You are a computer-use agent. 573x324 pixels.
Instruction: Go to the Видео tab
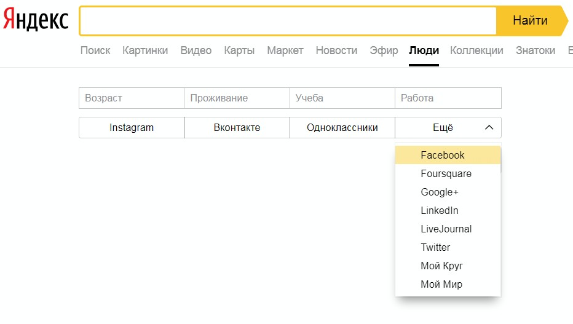pyautogui.click(x=196, y=50)
